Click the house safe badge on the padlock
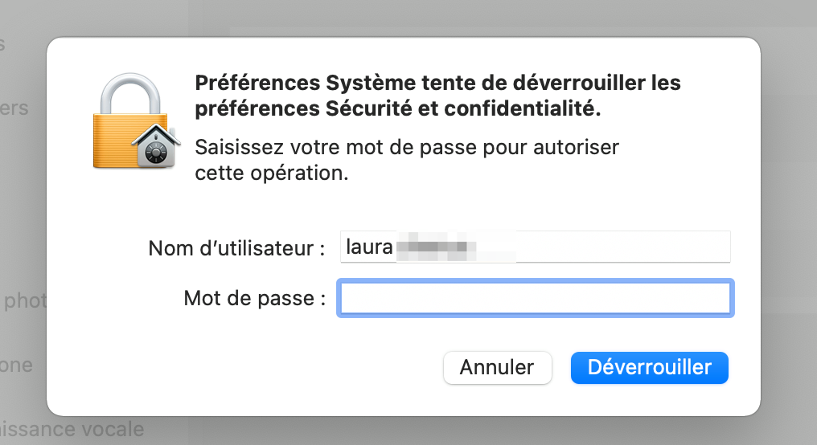This screenshot has height=445, width=817. click(154, 145)
